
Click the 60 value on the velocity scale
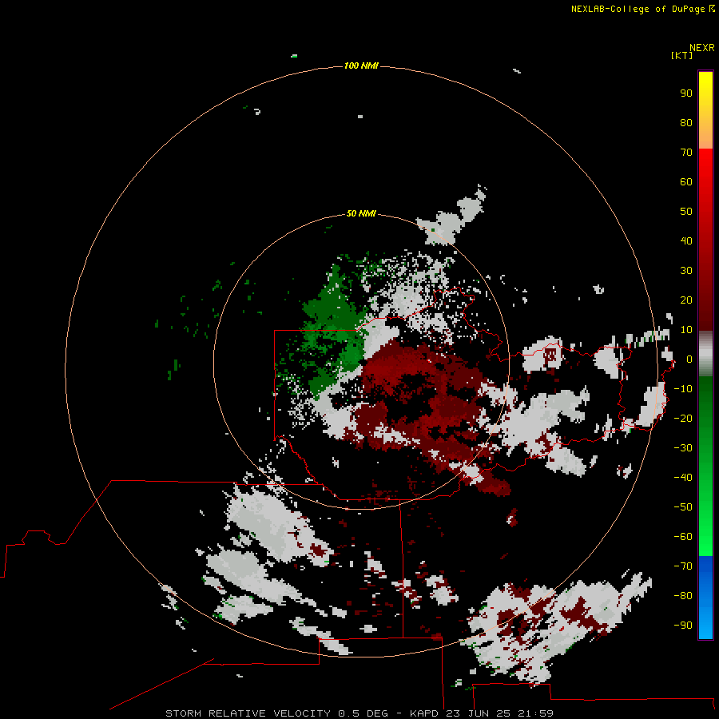[x=686, y=182]
